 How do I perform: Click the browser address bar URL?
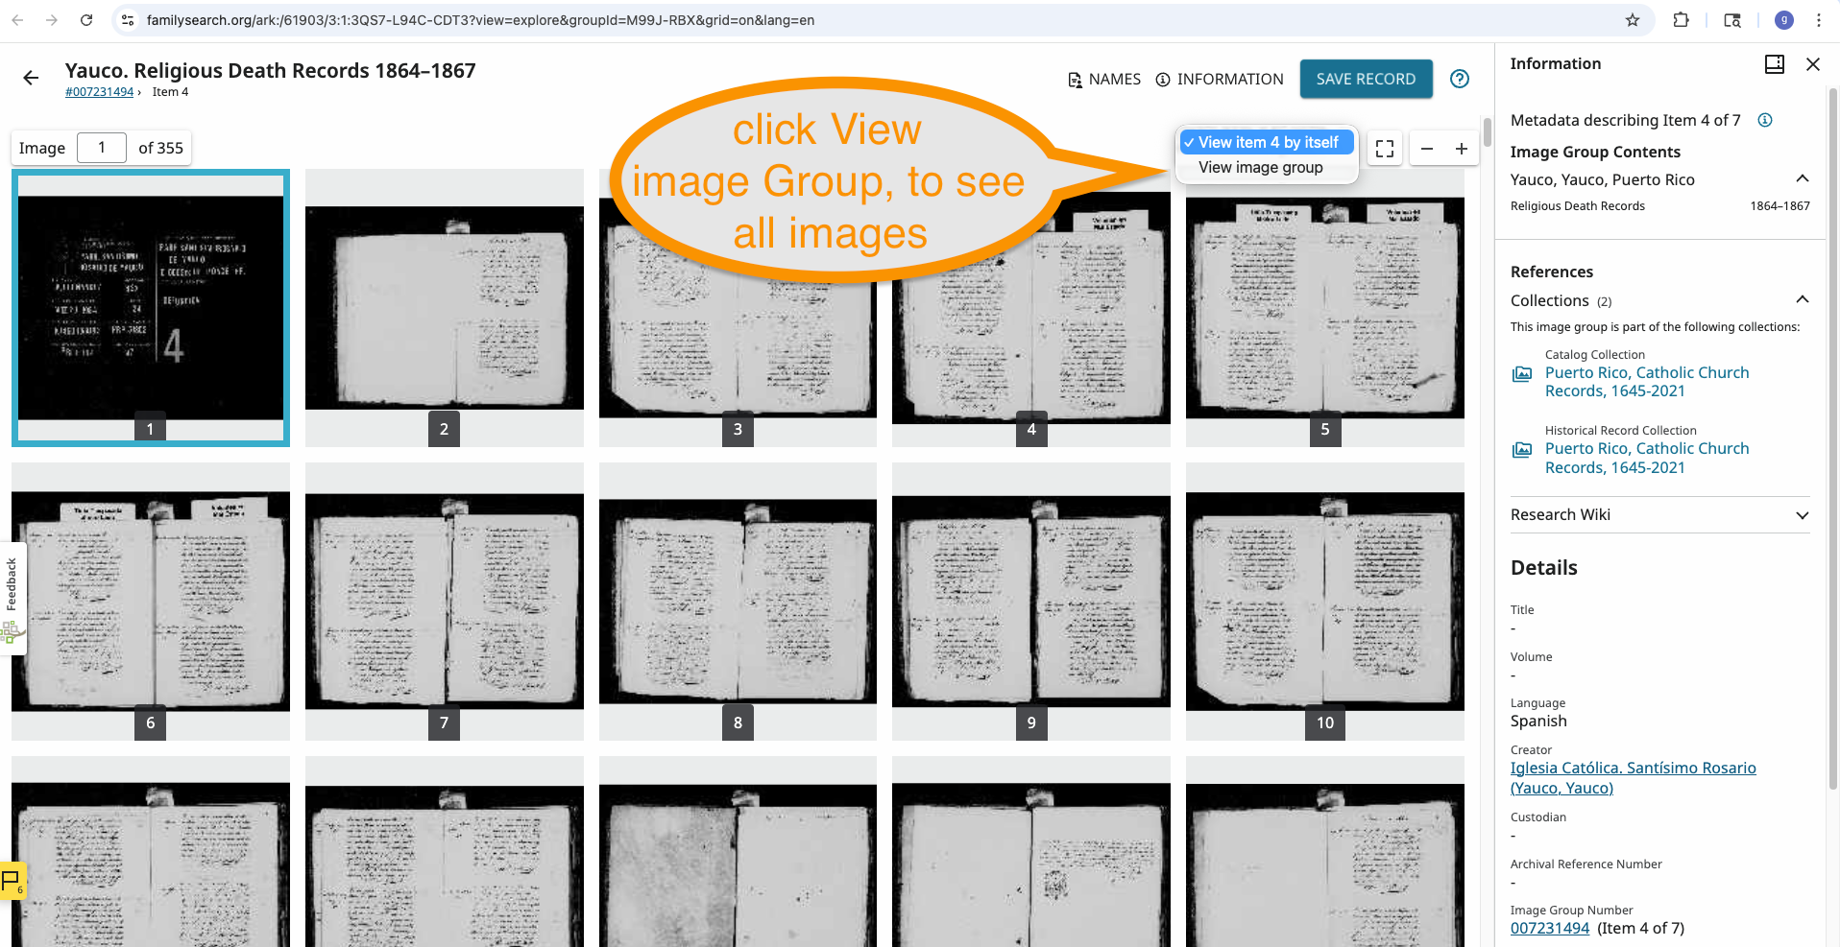point(480,20)
